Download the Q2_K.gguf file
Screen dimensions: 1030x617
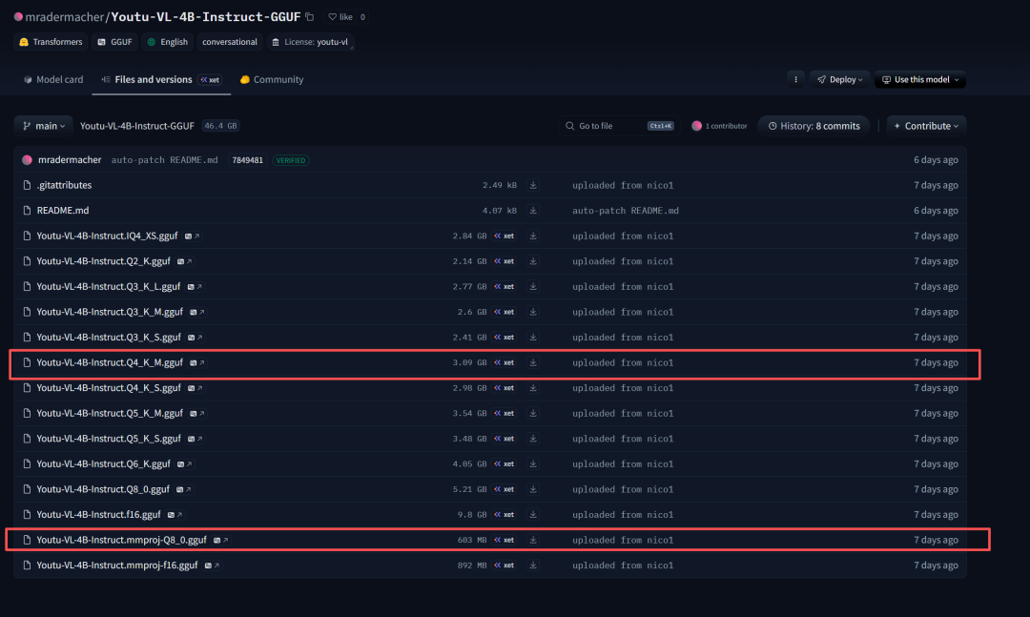click(x=533, y=261)
